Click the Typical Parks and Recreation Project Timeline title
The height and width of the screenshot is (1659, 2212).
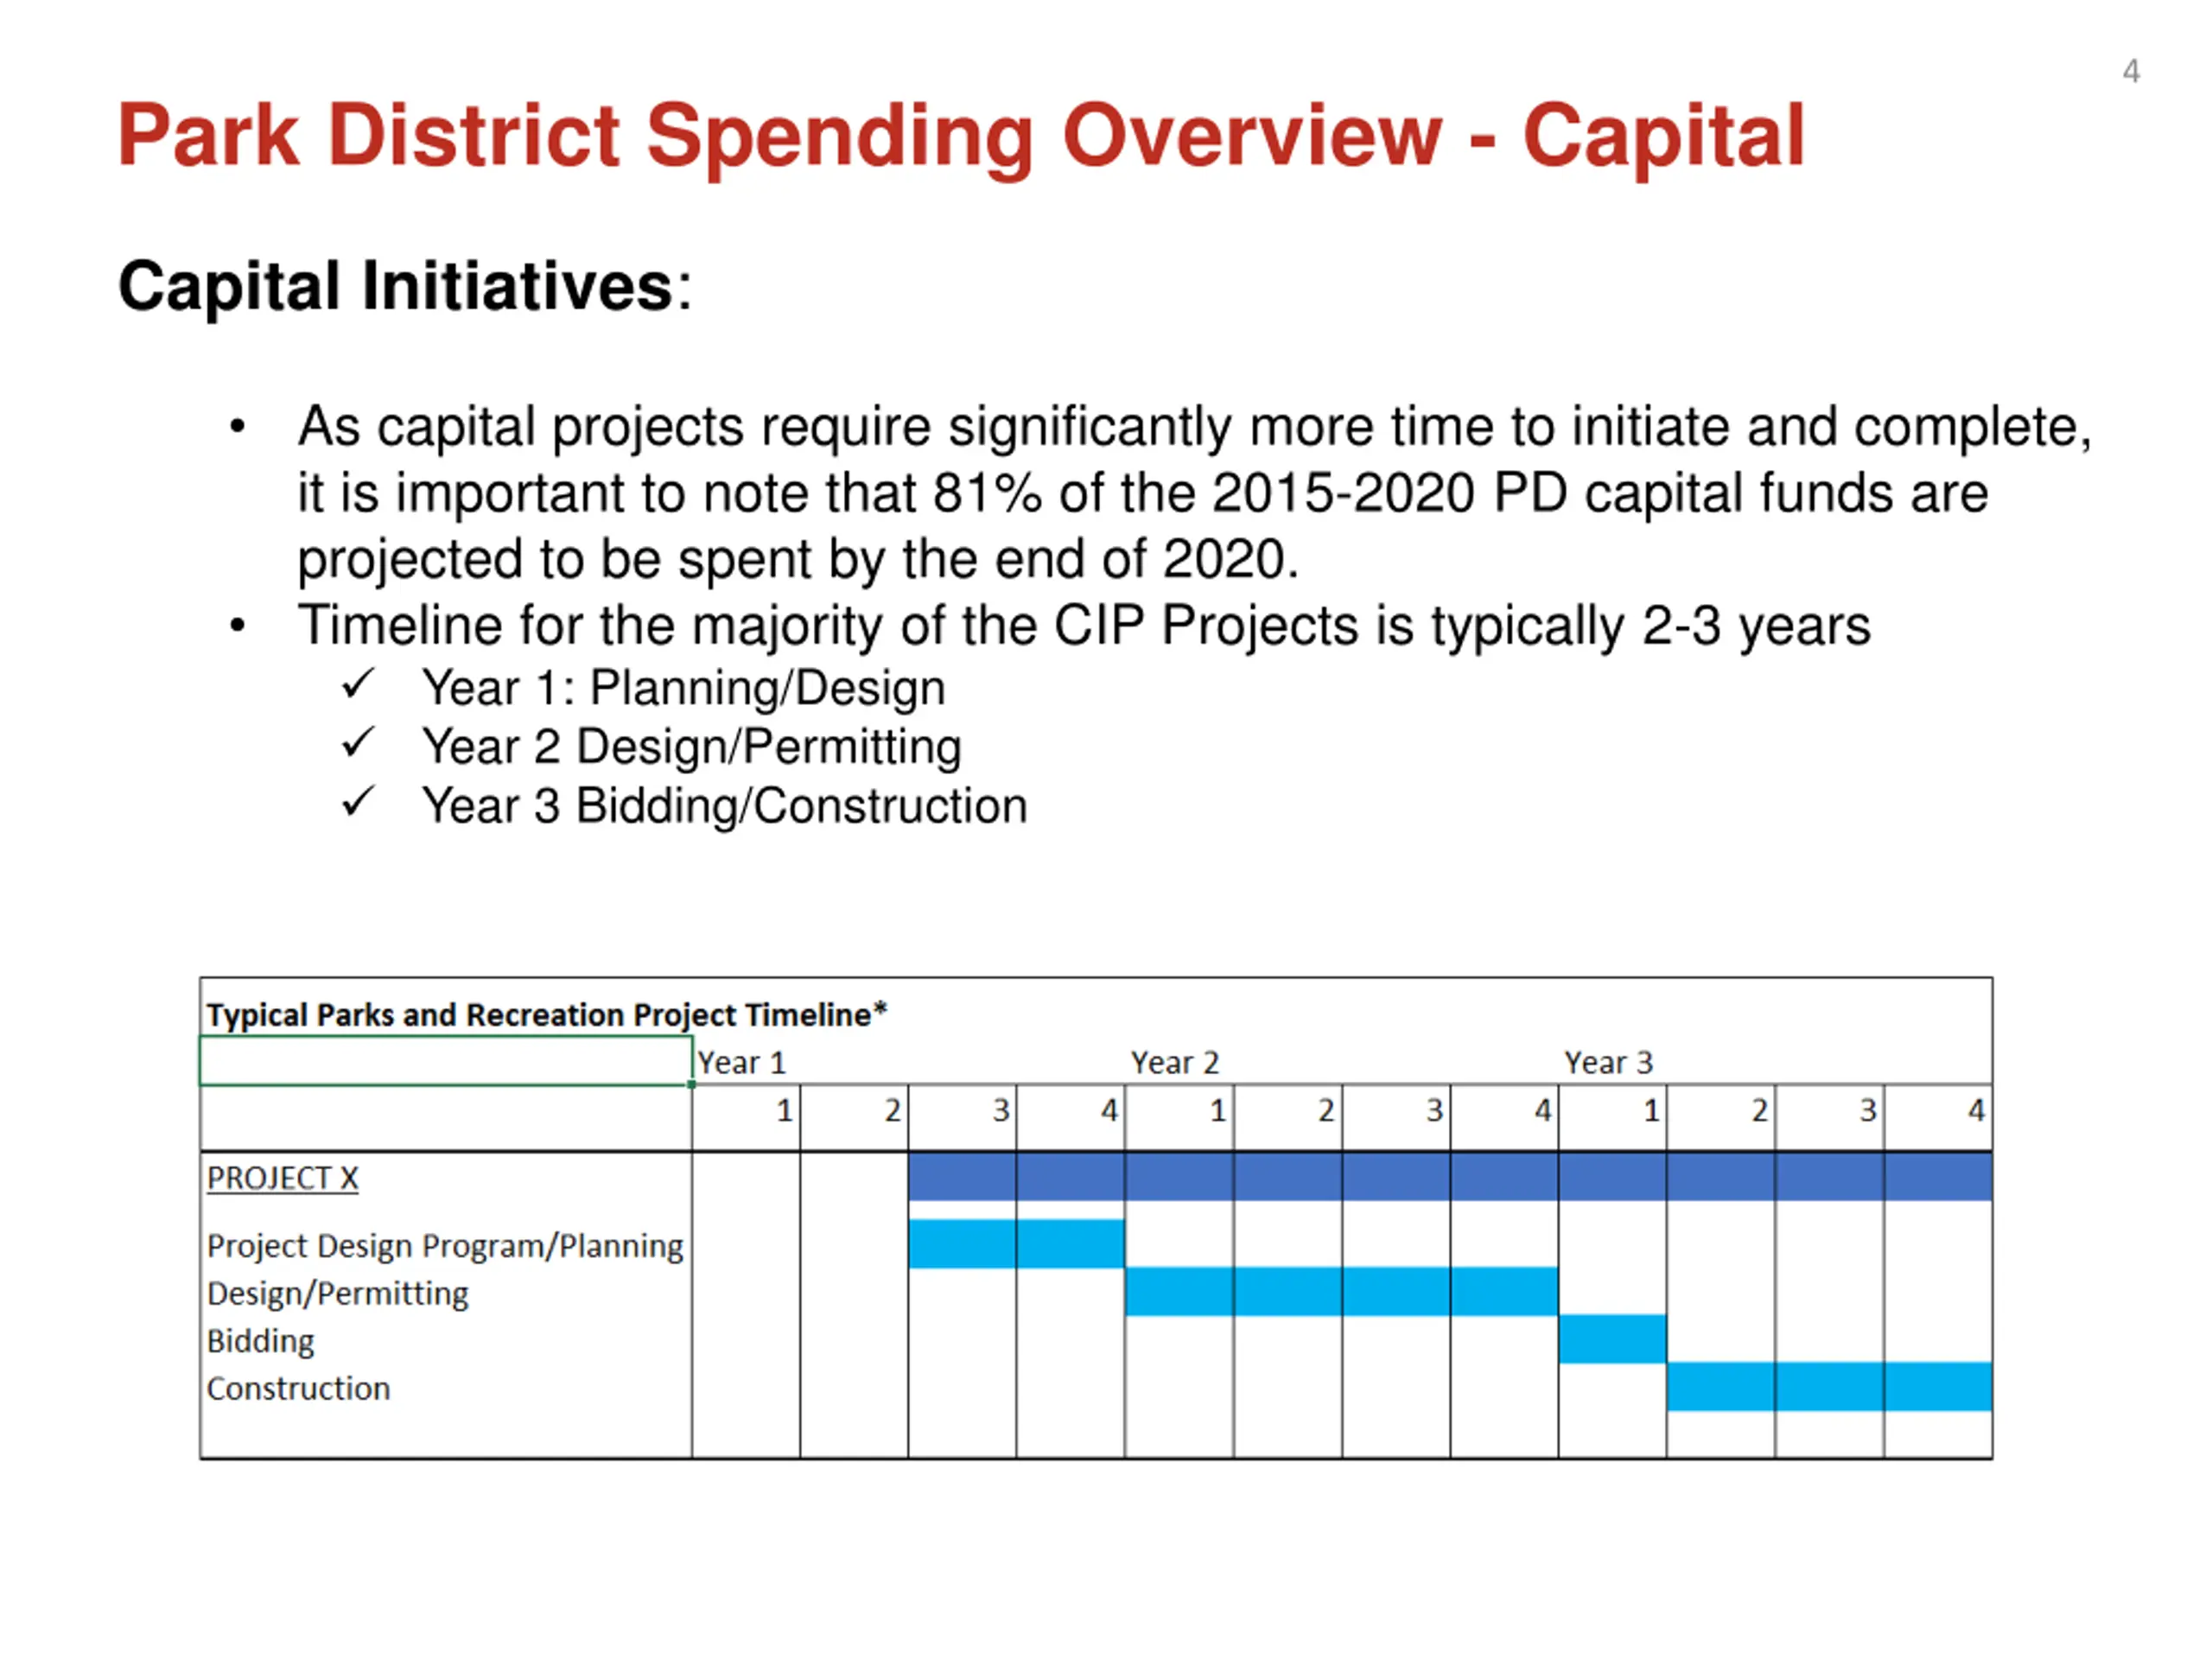point(547,1014)
